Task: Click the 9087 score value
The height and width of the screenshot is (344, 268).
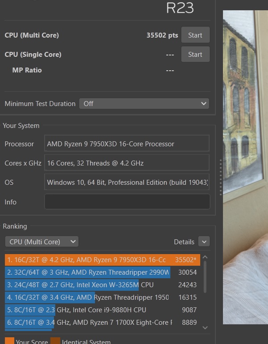Action: (x=189, y=310)
